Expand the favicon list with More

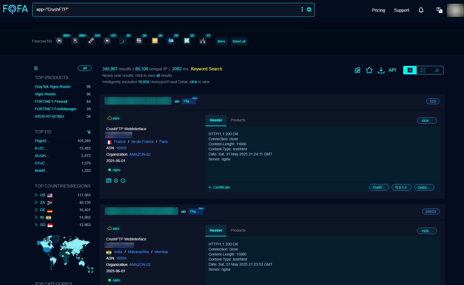[221, 41]
